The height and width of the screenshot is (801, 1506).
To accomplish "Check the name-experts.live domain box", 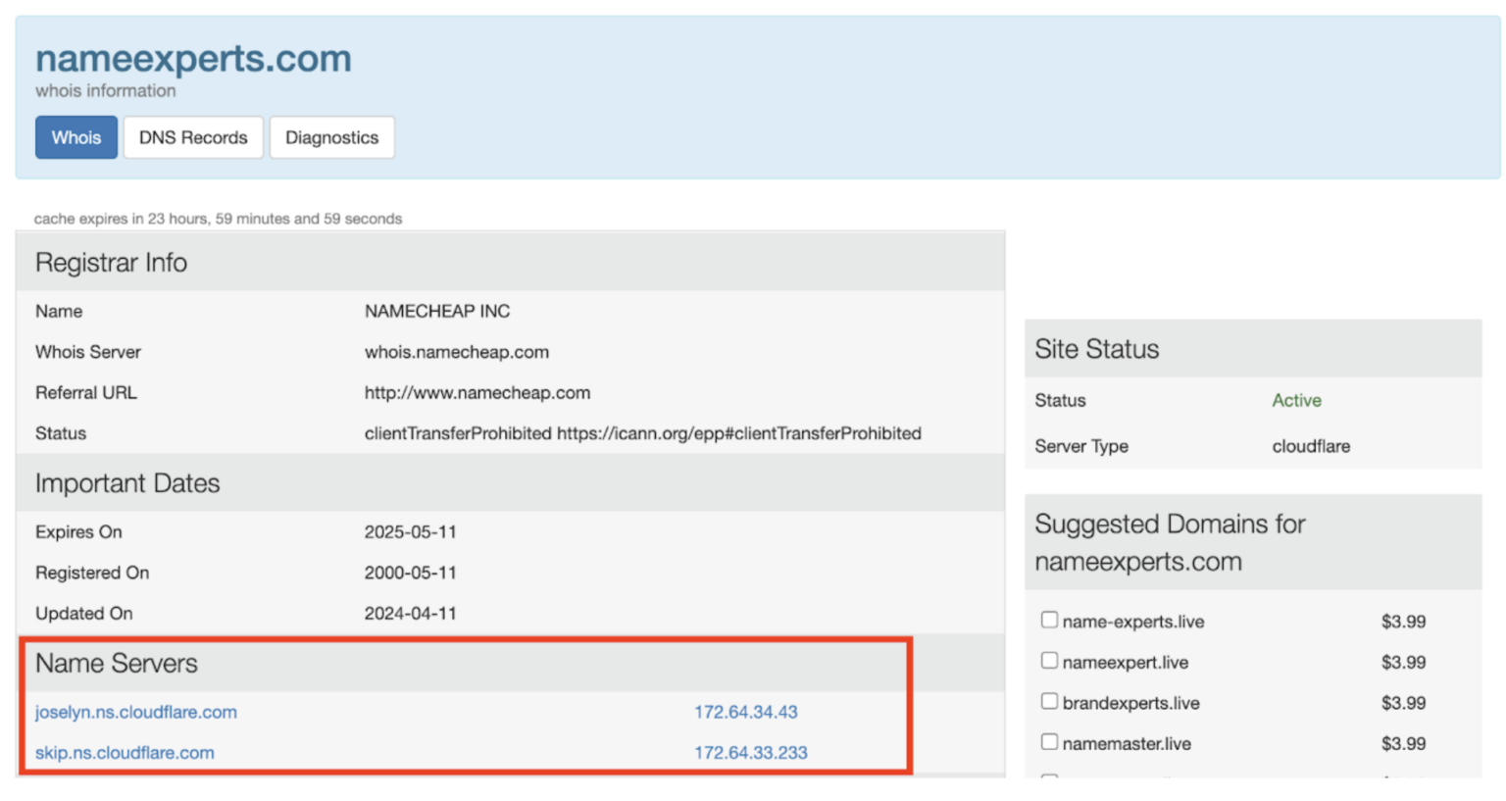I will click(1049, 620).
